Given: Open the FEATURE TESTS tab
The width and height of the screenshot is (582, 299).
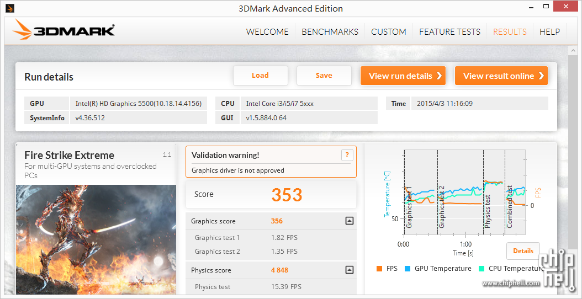Looking at the screenshot, I should click(x=449, y=32).
